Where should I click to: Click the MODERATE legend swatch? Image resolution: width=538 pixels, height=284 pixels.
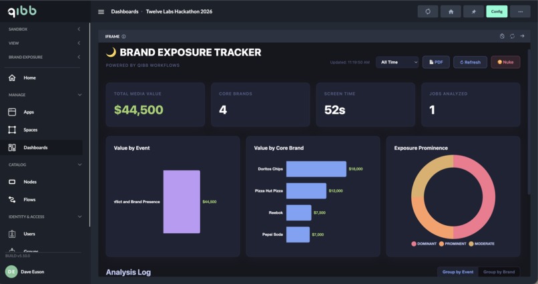tap(471, 244)
